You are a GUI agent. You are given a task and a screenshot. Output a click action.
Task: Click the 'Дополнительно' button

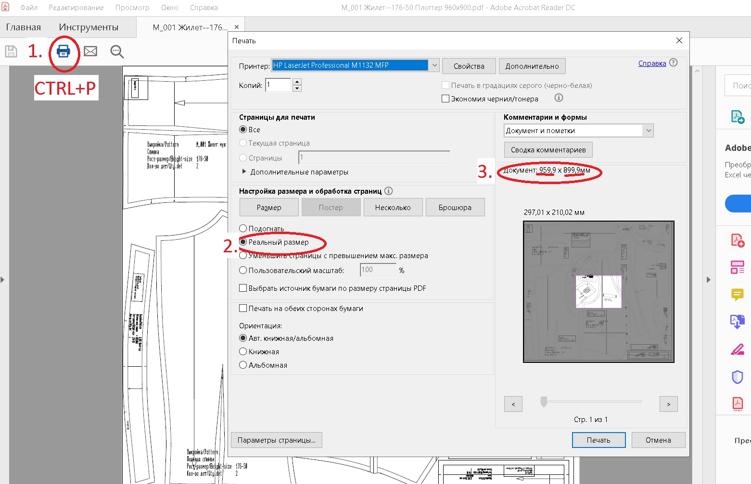532,66
